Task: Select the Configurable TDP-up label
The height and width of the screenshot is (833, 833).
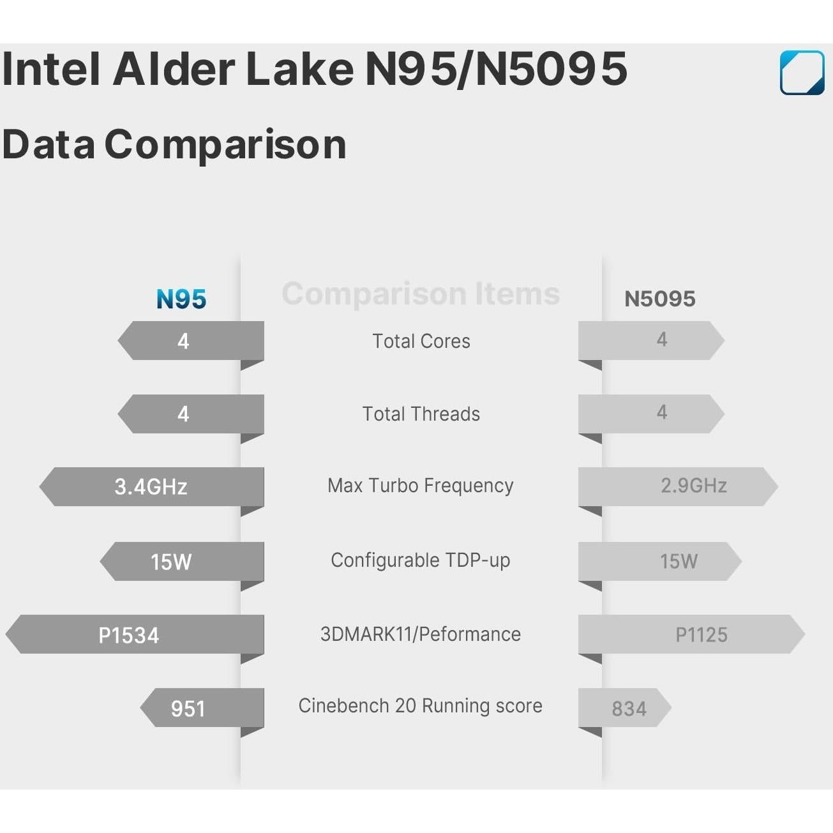Action: coord(420,560)
